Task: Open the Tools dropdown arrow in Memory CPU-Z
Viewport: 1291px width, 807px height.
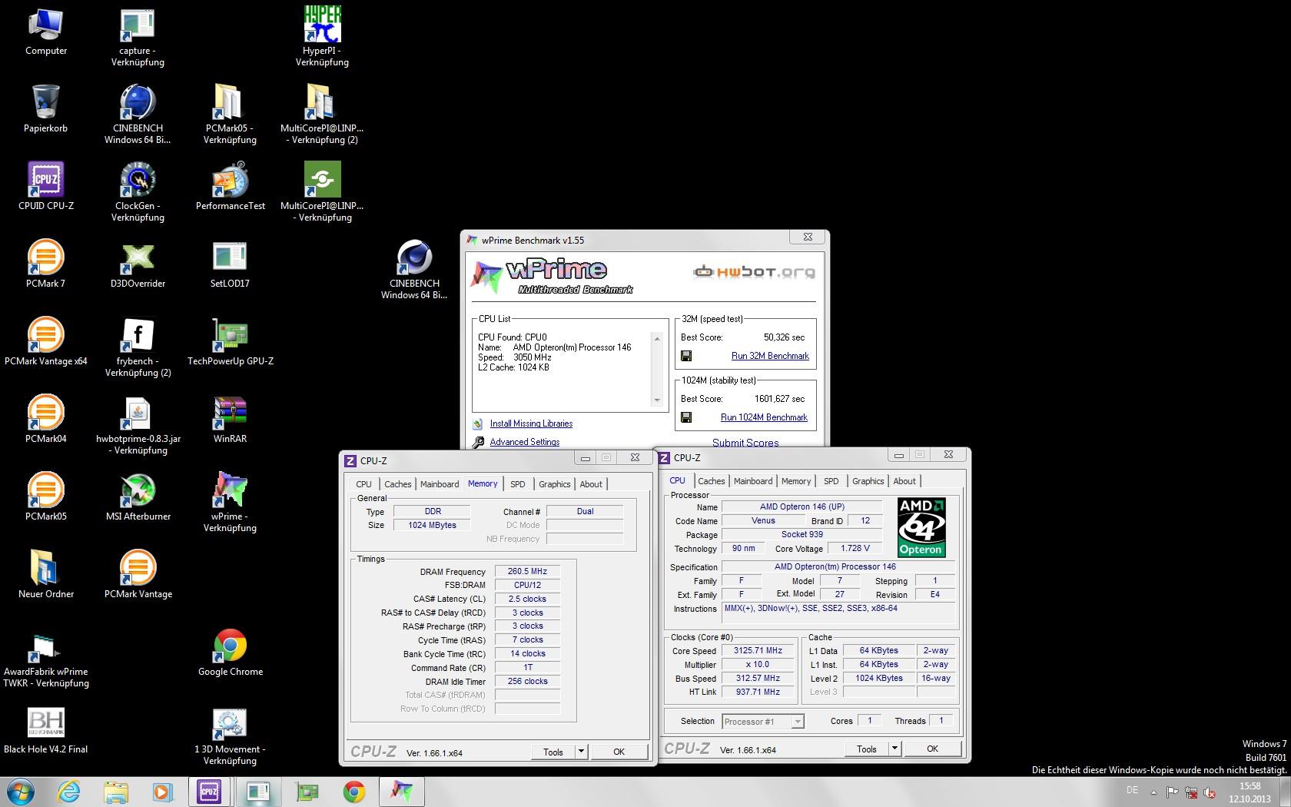Action: click(x=582, y=752)
